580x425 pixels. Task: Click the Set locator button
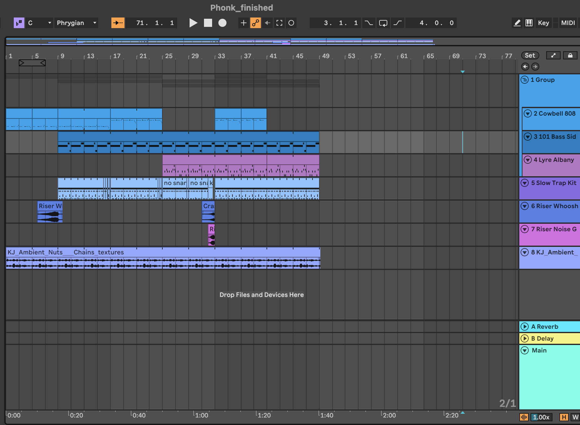click(530, 55)
